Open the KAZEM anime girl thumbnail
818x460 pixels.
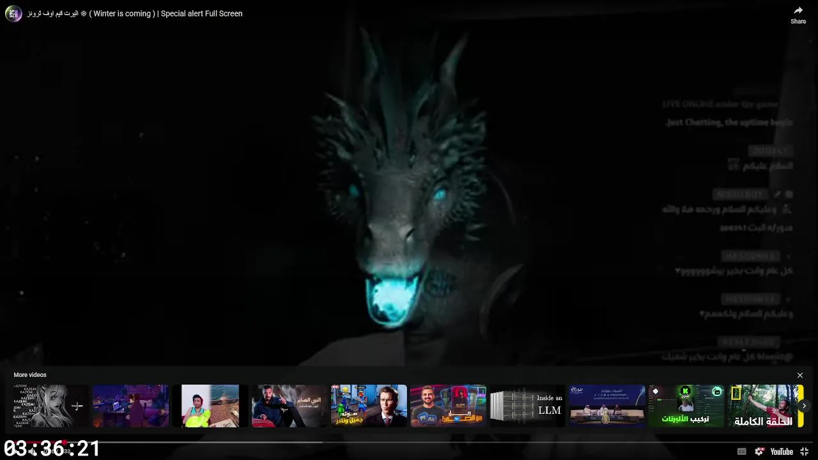tap(51, 406)
